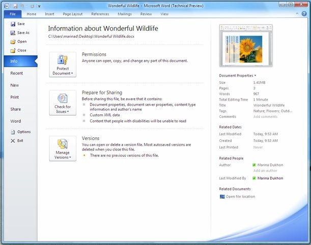This screenshot has height=245, width=311.
Task: Click the Total Editing Time 1 Minute value
Action: tap(261, 100)
